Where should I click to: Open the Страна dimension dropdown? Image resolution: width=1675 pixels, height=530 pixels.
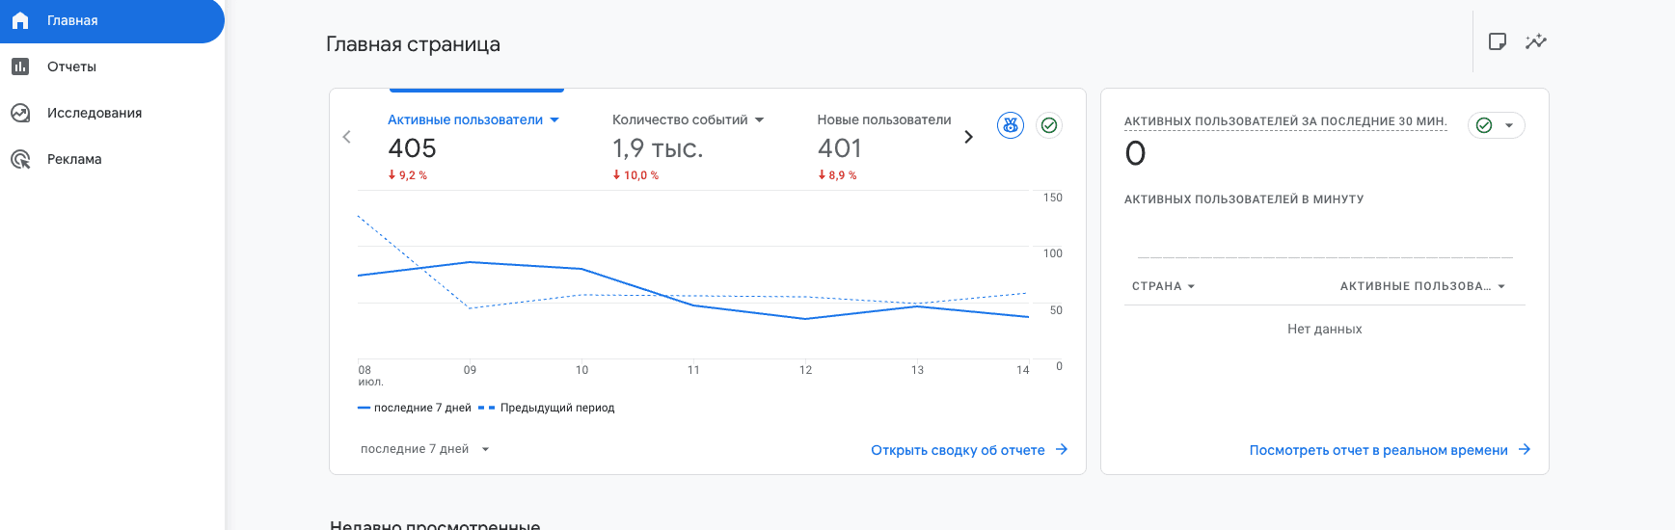coord(1163,286)
